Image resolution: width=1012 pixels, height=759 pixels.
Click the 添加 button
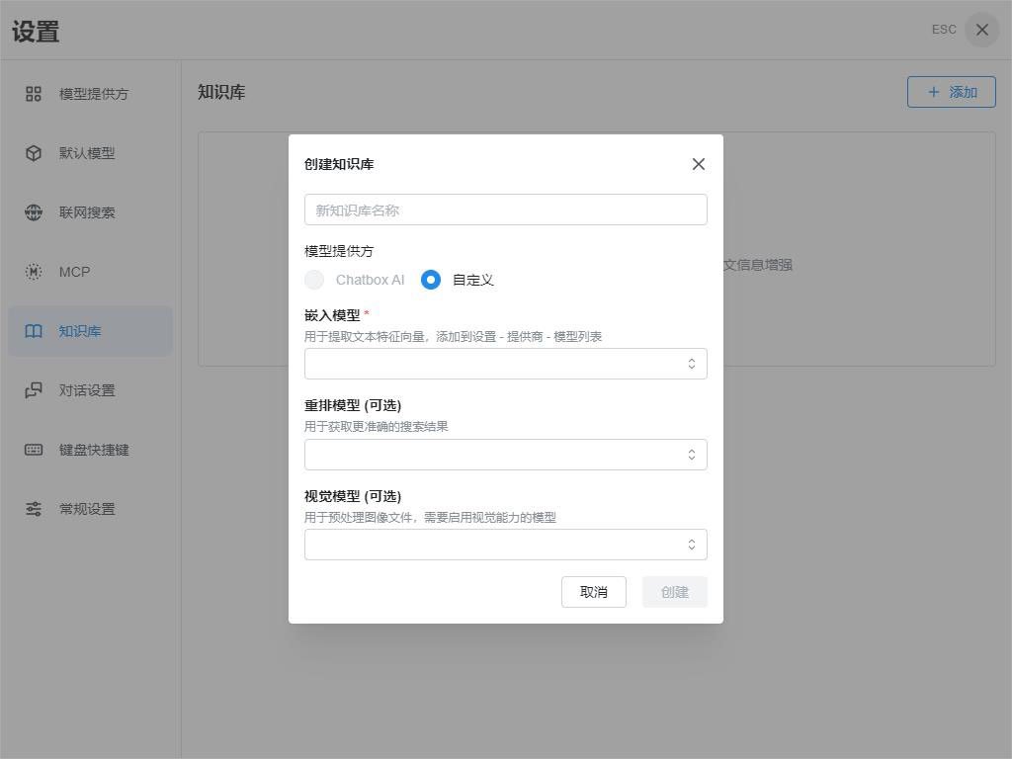[952, 92]
